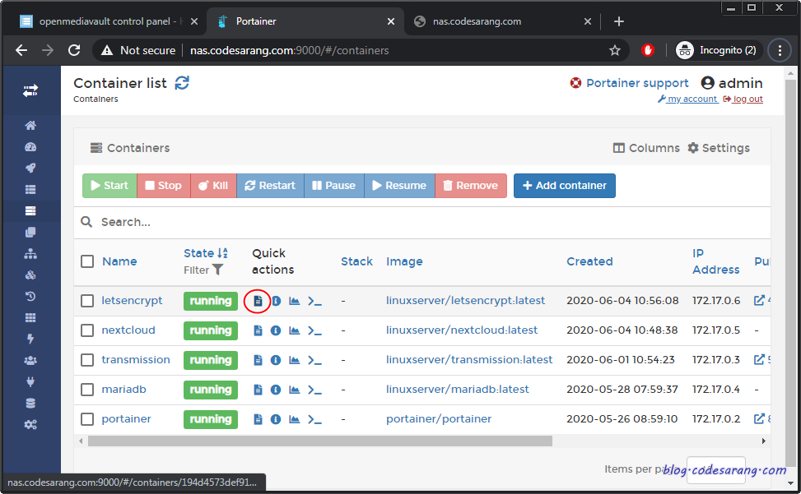The height and width of the screenshot is (494, 801).
Task: Select the transmission container checkbox
Action: [87, 360]
